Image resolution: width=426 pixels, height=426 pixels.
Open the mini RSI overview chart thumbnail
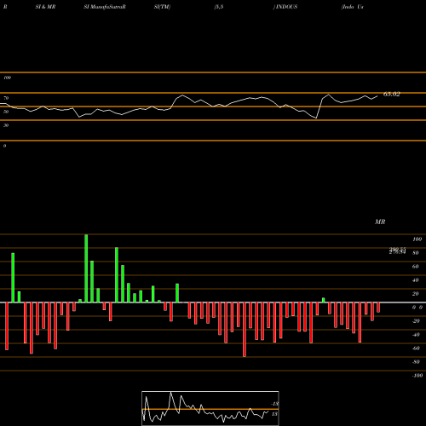point(210,408)
